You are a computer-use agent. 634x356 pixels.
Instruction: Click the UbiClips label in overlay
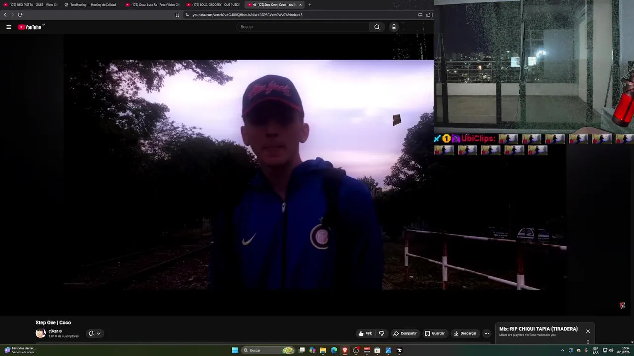[478, 139]
